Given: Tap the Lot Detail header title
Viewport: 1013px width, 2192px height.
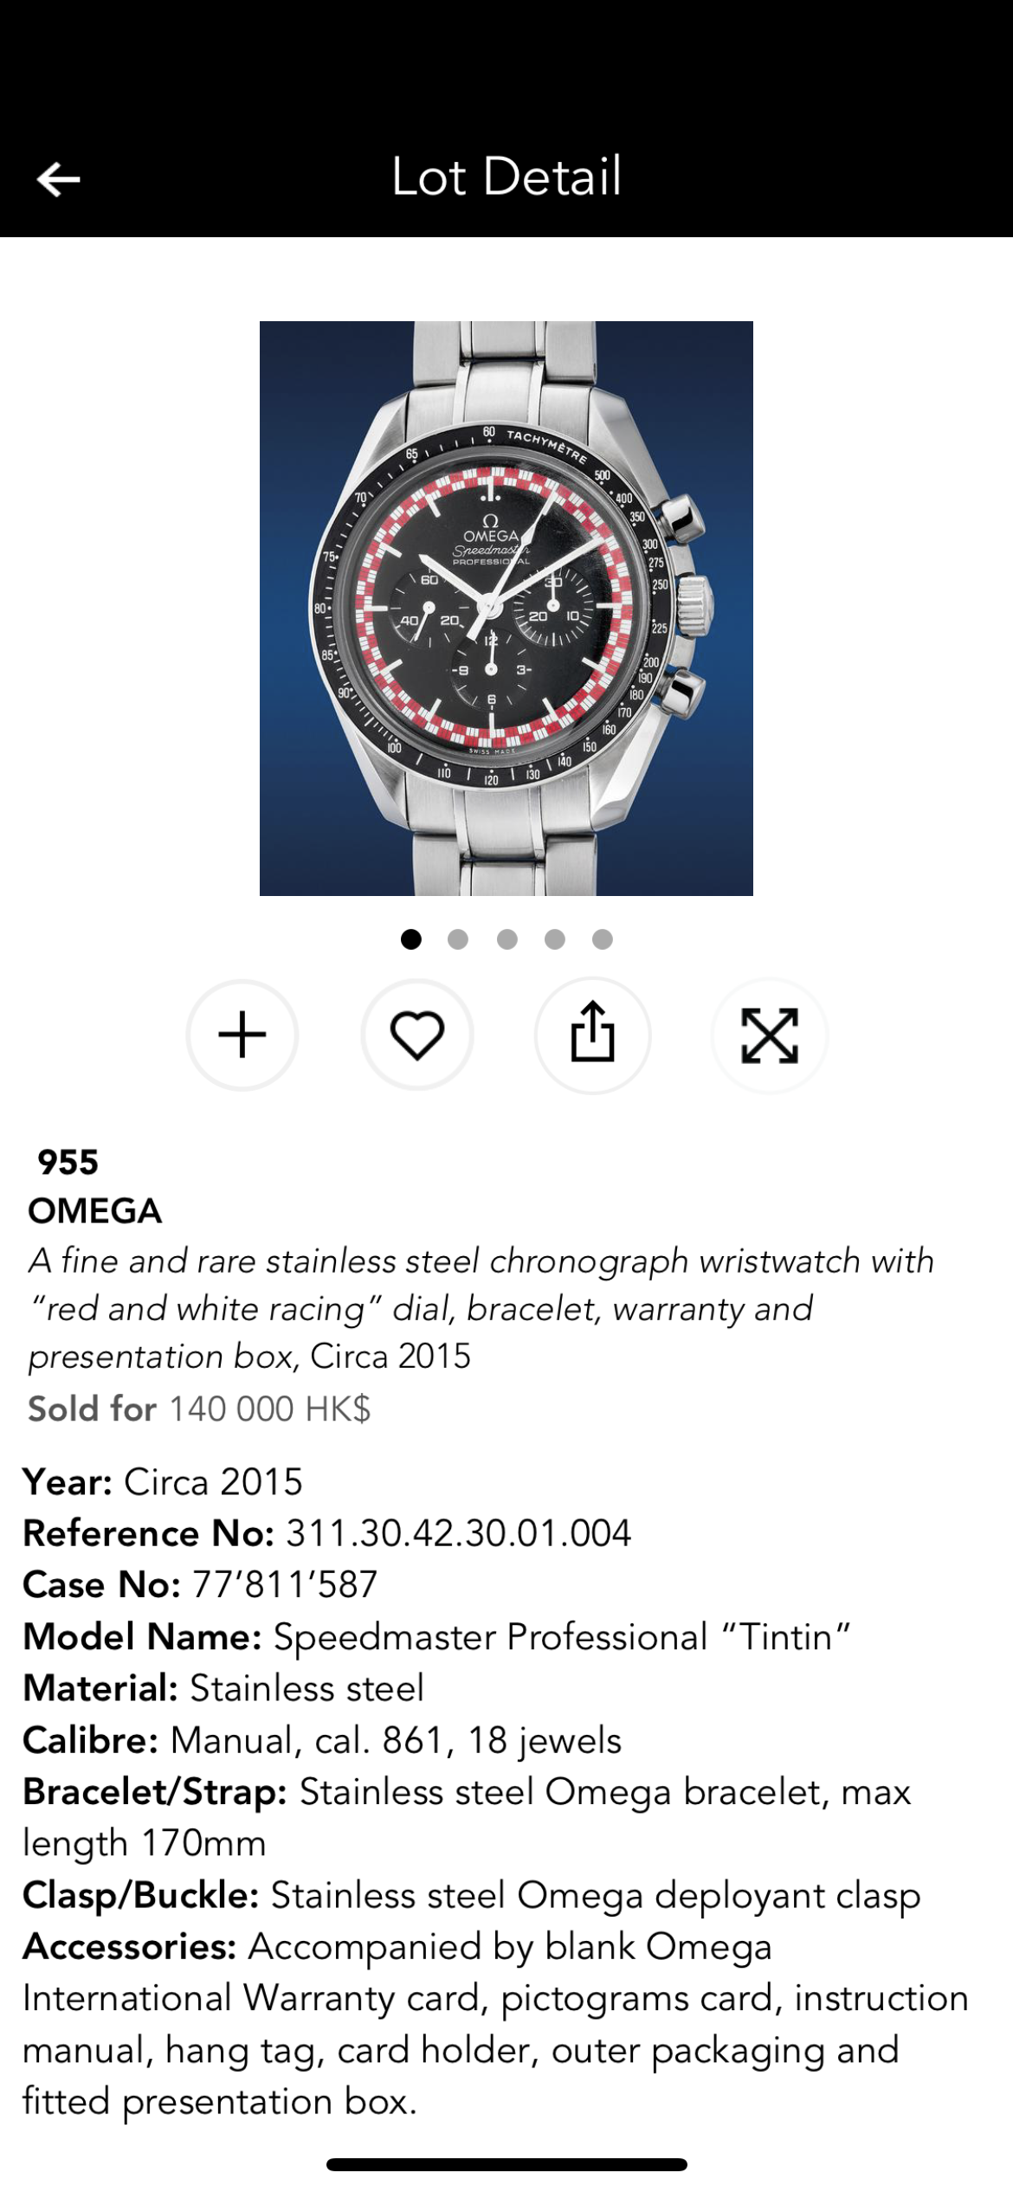Looking at the screenshot, I should [x=506, y=177].
